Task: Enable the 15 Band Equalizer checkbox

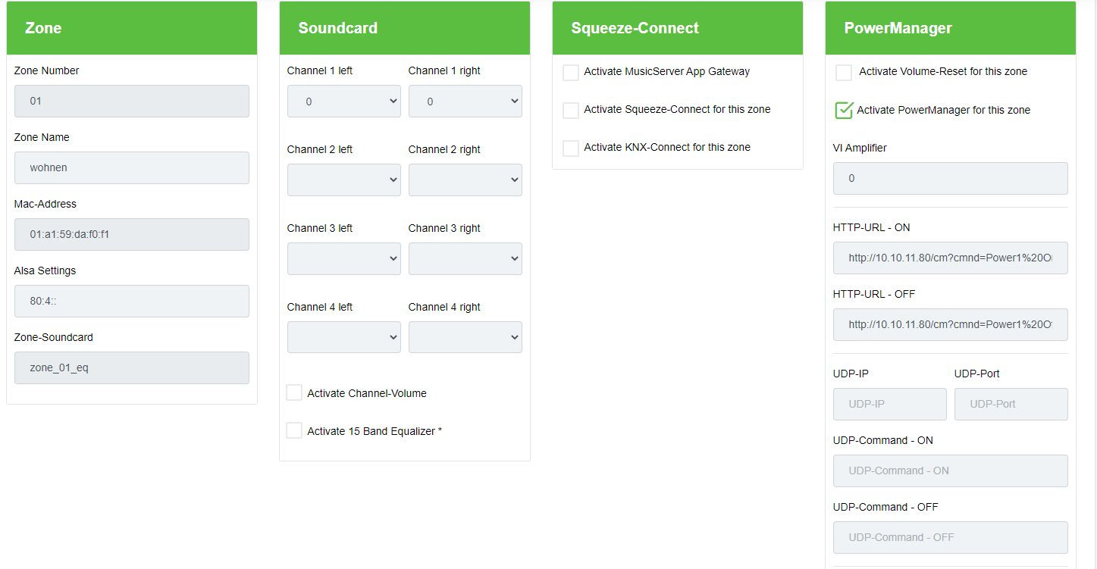Action: pos(294,430)
